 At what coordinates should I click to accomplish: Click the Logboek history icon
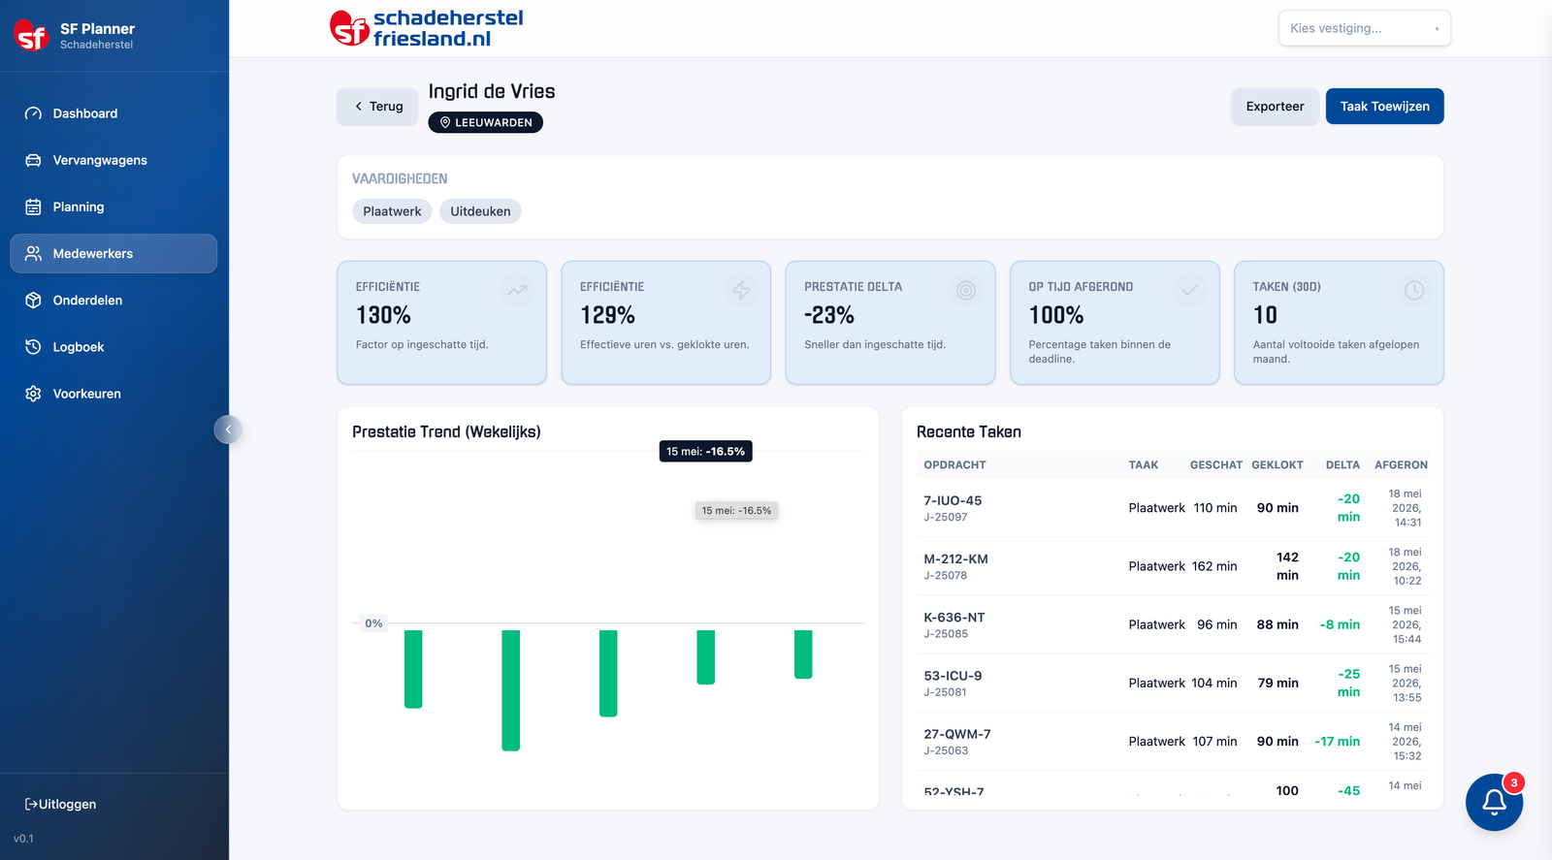tap(33, 347)
